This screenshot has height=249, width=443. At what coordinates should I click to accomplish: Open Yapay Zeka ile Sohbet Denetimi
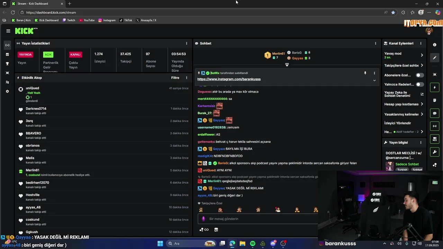[x=404, y=94]
